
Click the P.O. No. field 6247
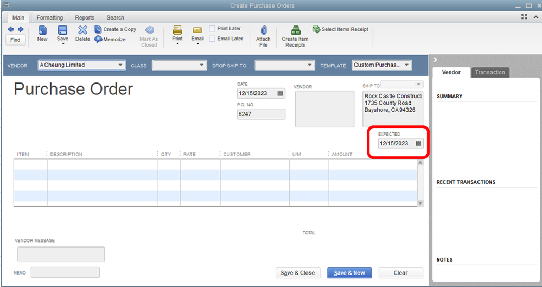tap(261, 114)
